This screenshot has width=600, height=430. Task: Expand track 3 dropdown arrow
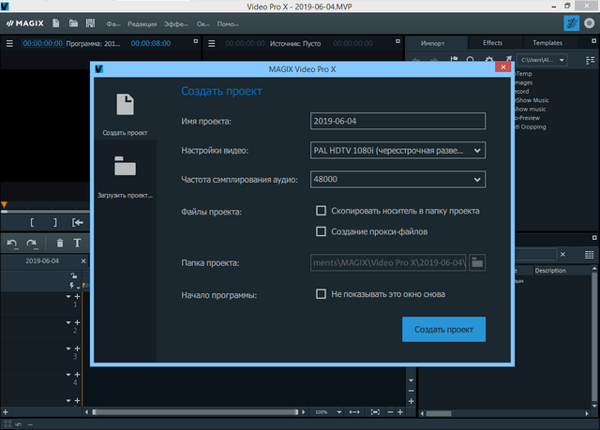tap(68, 348)
